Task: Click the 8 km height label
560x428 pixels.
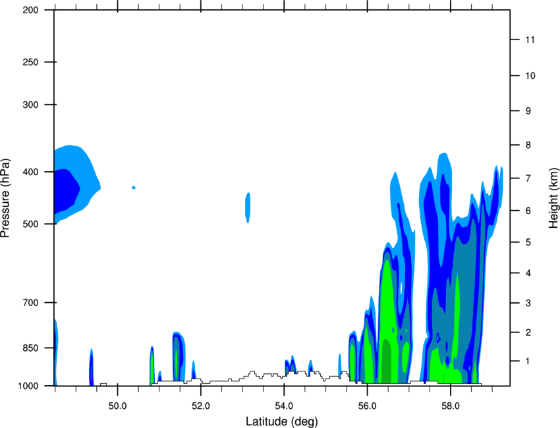Action: 528,145
